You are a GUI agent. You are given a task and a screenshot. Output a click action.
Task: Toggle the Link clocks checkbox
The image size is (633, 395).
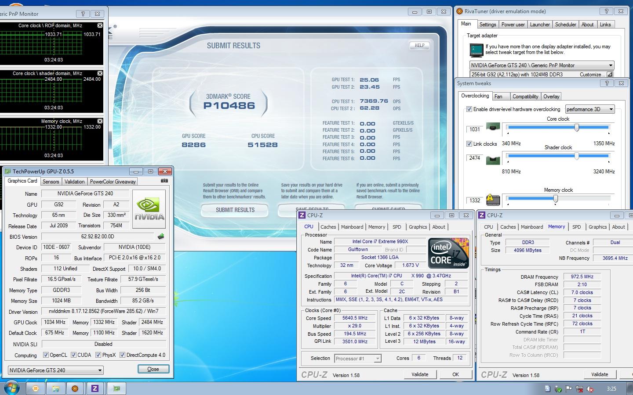[469, 144]
